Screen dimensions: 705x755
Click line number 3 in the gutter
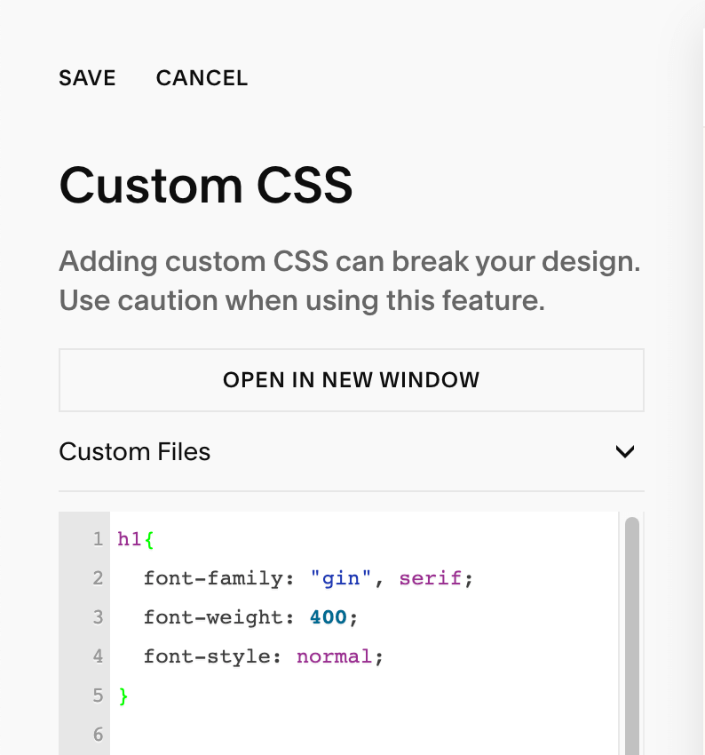coord(98,617)
